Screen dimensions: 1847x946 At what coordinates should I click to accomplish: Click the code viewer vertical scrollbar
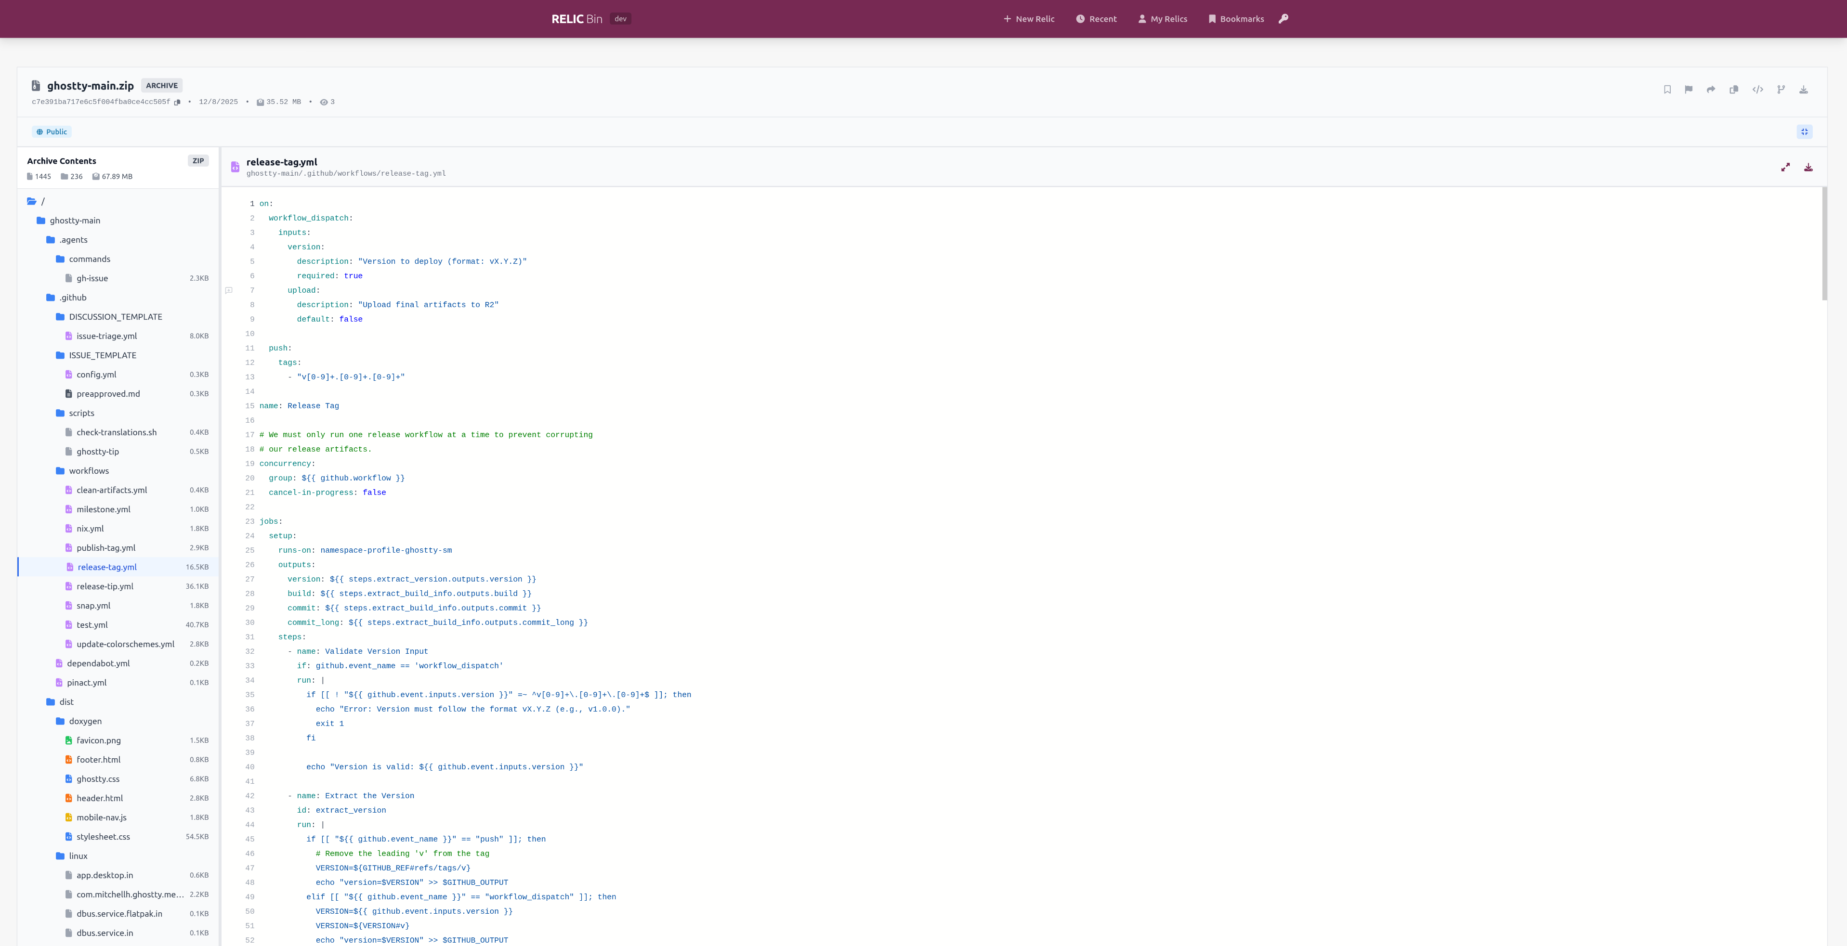[x=1824, y=244]
